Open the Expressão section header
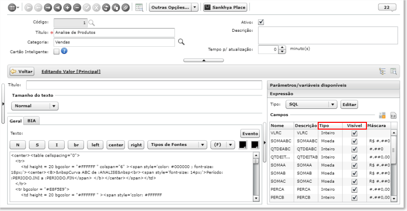 pos(333,94)
